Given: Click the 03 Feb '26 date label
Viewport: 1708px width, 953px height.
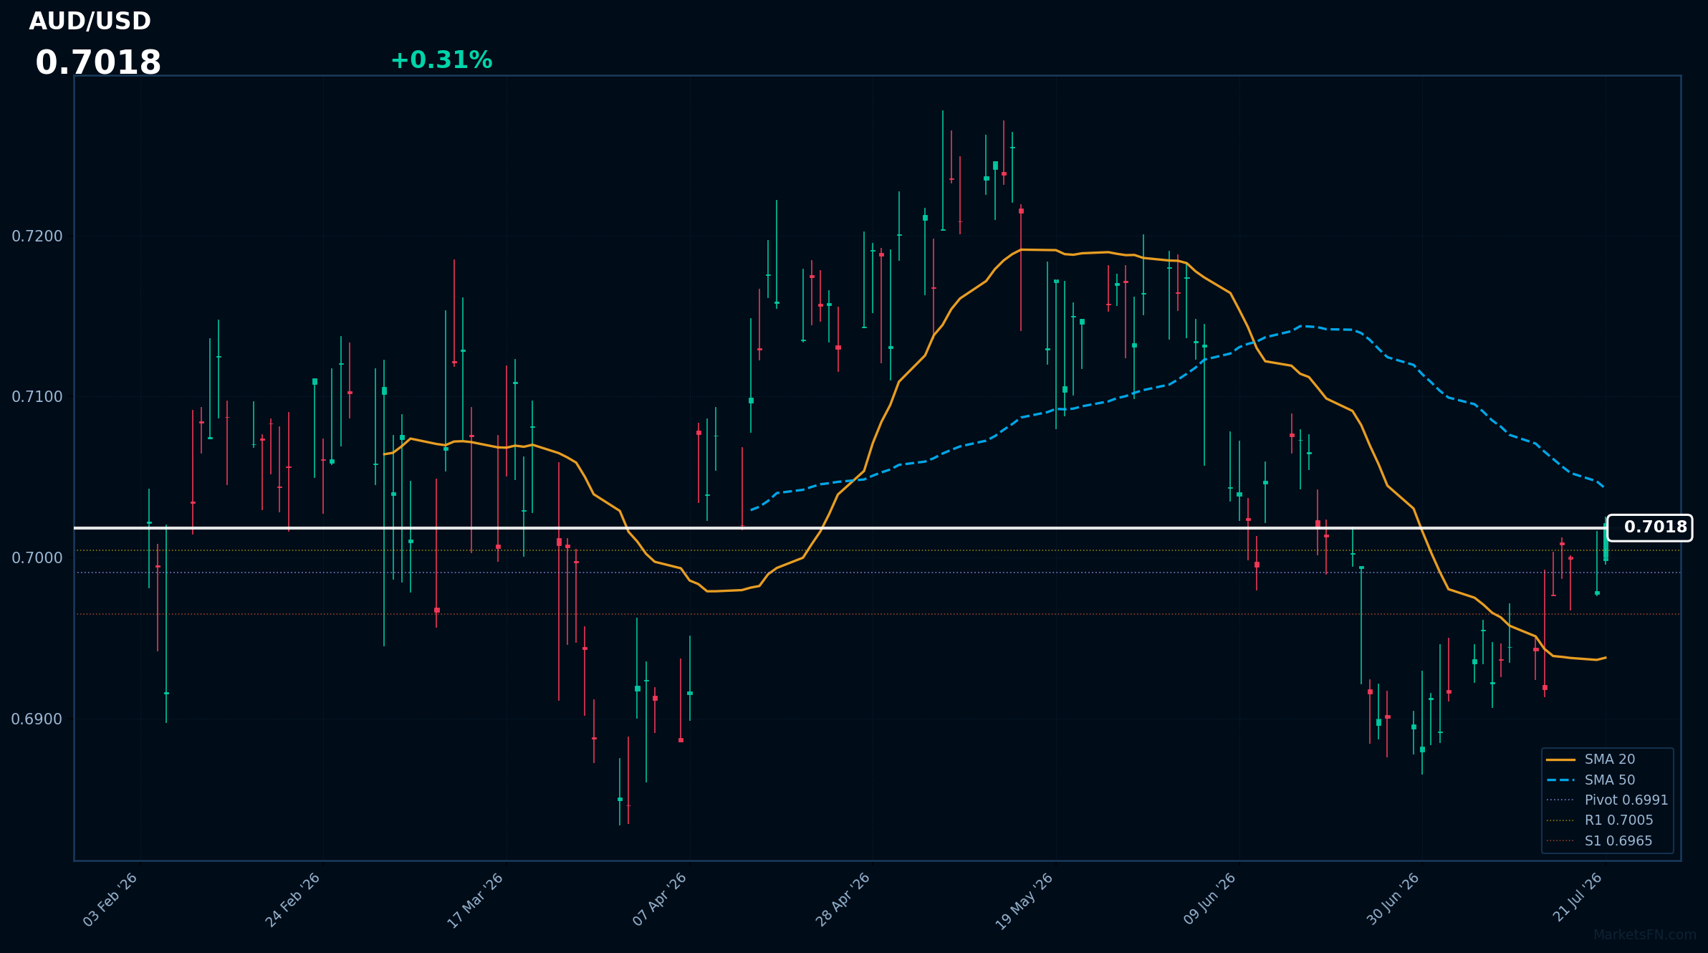Looking at the screenshot, I should [x=111, y=900].
